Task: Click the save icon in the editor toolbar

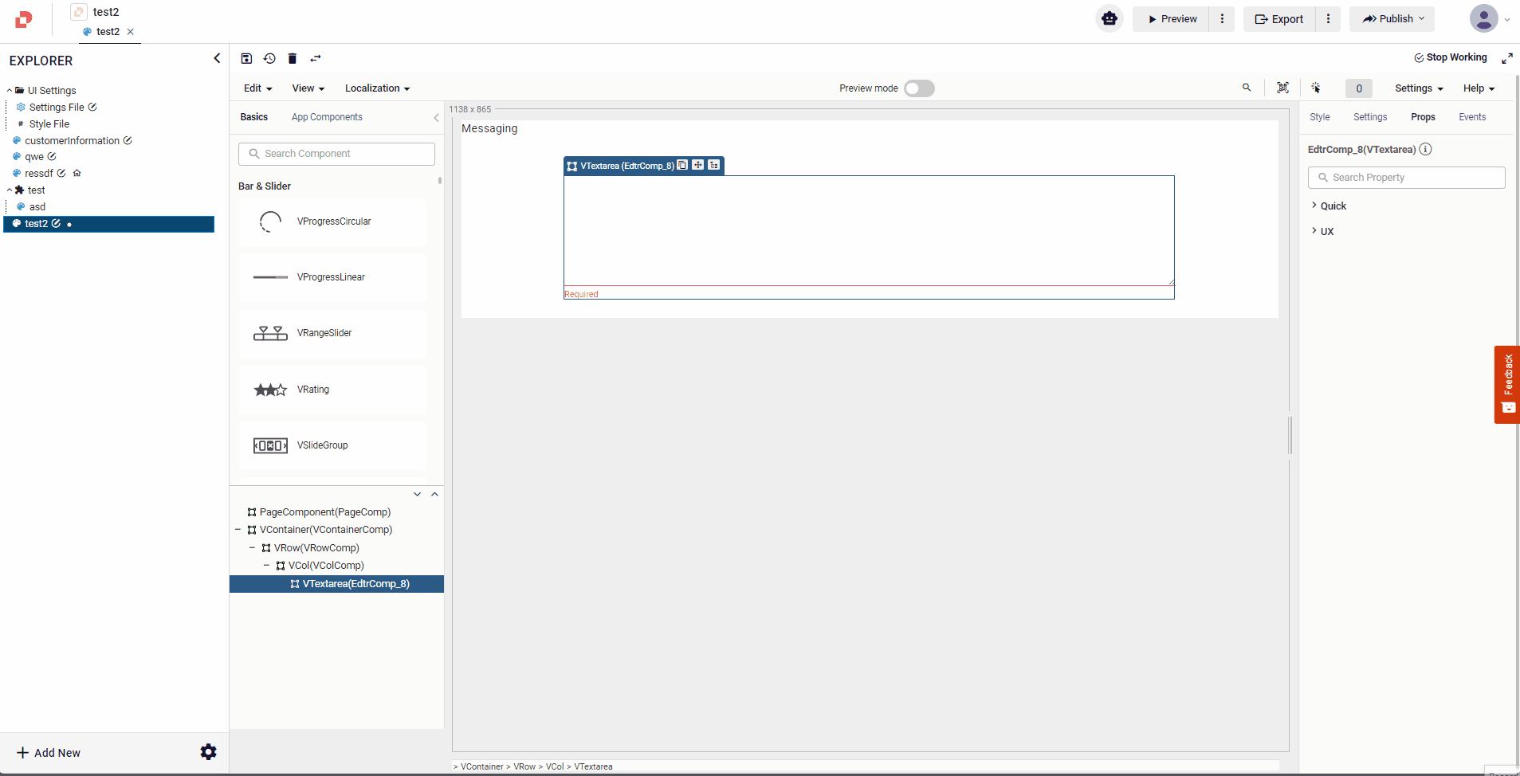Action: [x=246, y=58]
